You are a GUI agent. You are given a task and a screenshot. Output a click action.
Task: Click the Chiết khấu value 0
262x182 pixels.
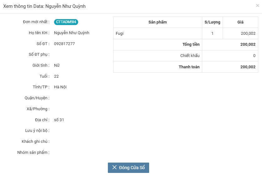[x=254, y=56]
